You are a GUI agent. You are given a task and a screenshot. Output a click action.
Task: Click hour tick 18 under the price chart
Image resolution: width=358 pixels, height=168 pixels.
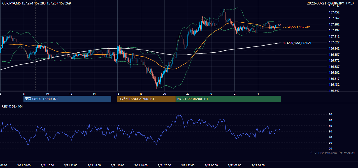[x=141, y=94]
